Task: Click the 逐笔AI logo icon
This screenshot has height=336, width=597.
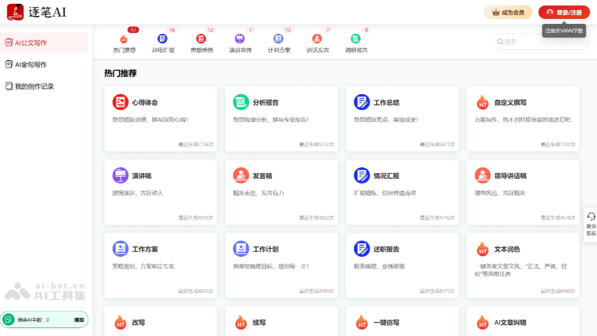Action: click(15, 12)
